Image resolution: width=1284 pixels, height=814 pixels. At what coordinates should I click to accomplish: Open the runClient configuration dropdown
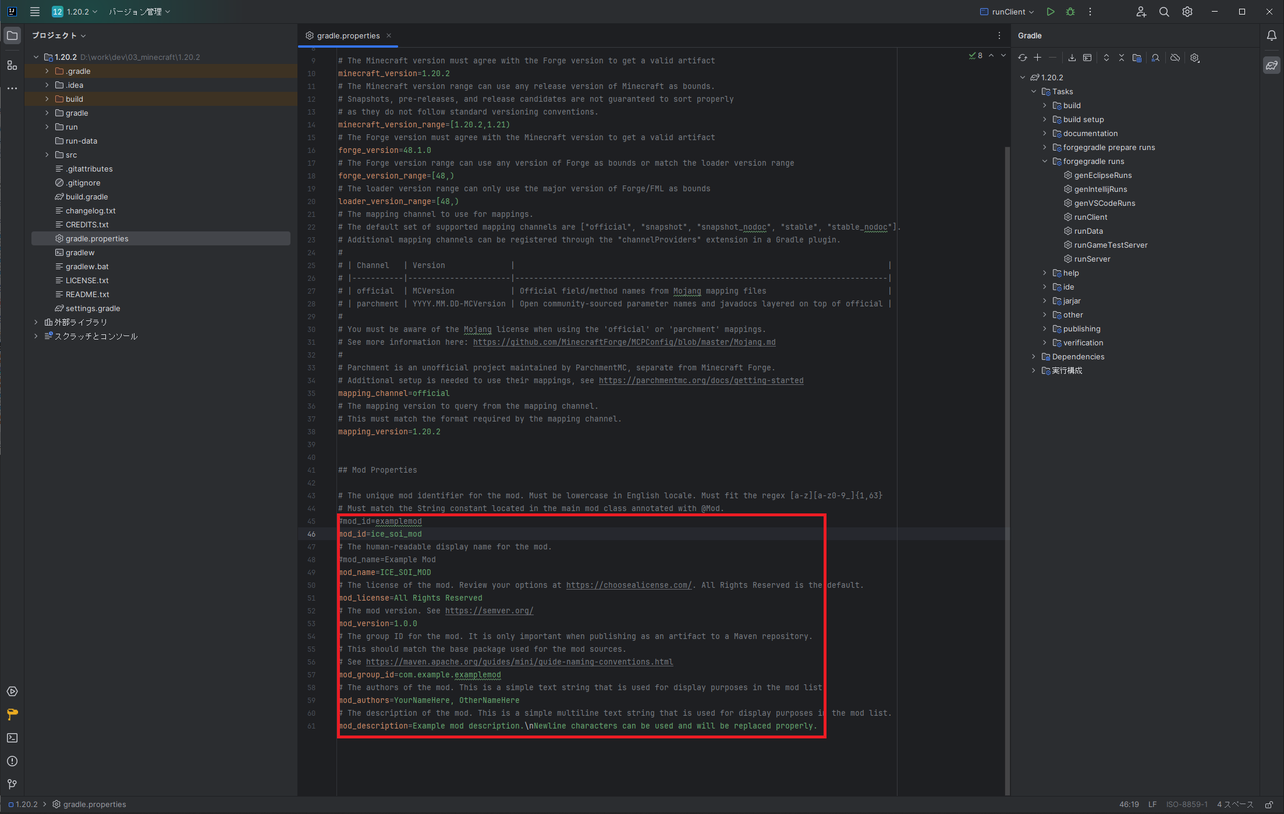[x=1007, y=12]
